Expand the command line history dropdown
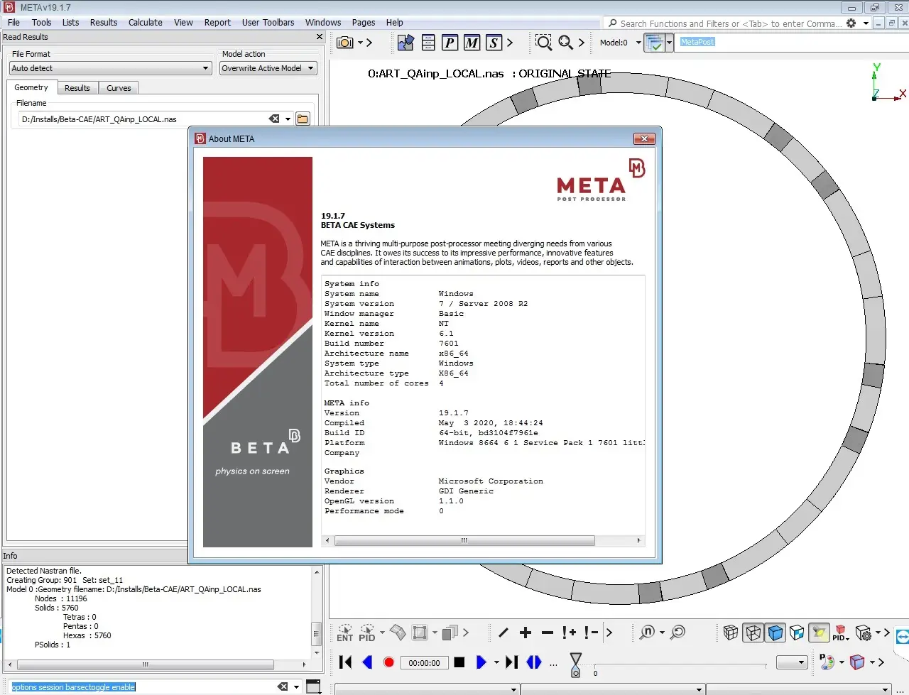Screen dimensions: 909x695 click(x=296, y=687)
